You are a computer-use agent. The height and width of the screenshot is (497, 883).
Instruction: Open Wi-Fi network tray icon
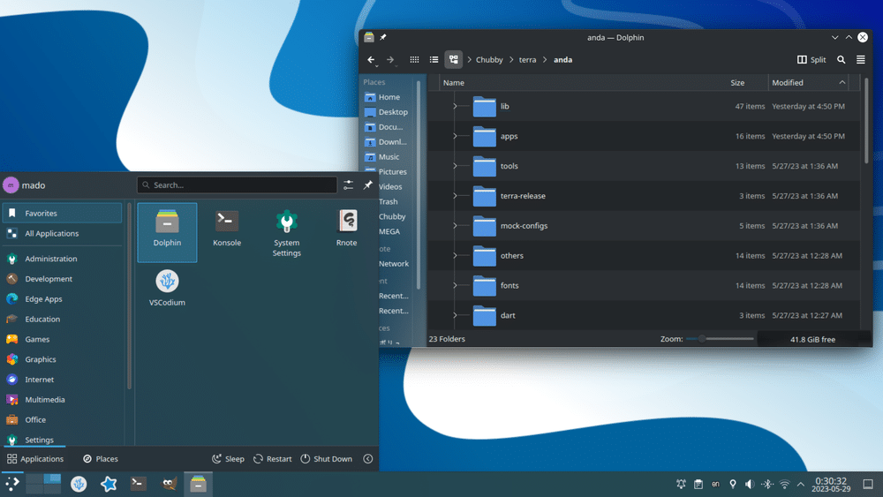(x=784, y=484)
